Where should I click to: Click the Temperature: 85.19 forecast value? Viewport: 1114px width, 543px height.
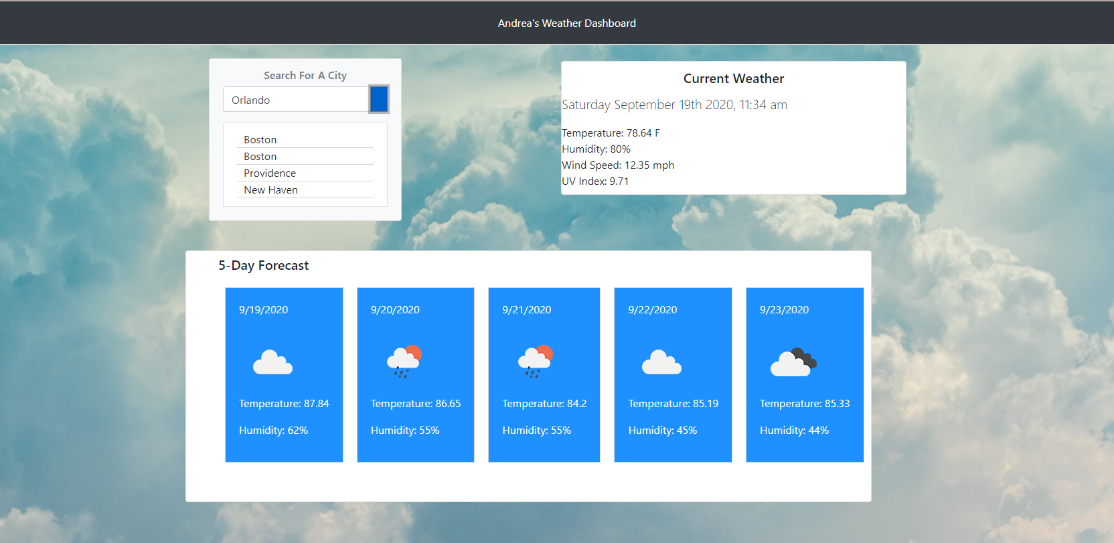coord(673,403)
